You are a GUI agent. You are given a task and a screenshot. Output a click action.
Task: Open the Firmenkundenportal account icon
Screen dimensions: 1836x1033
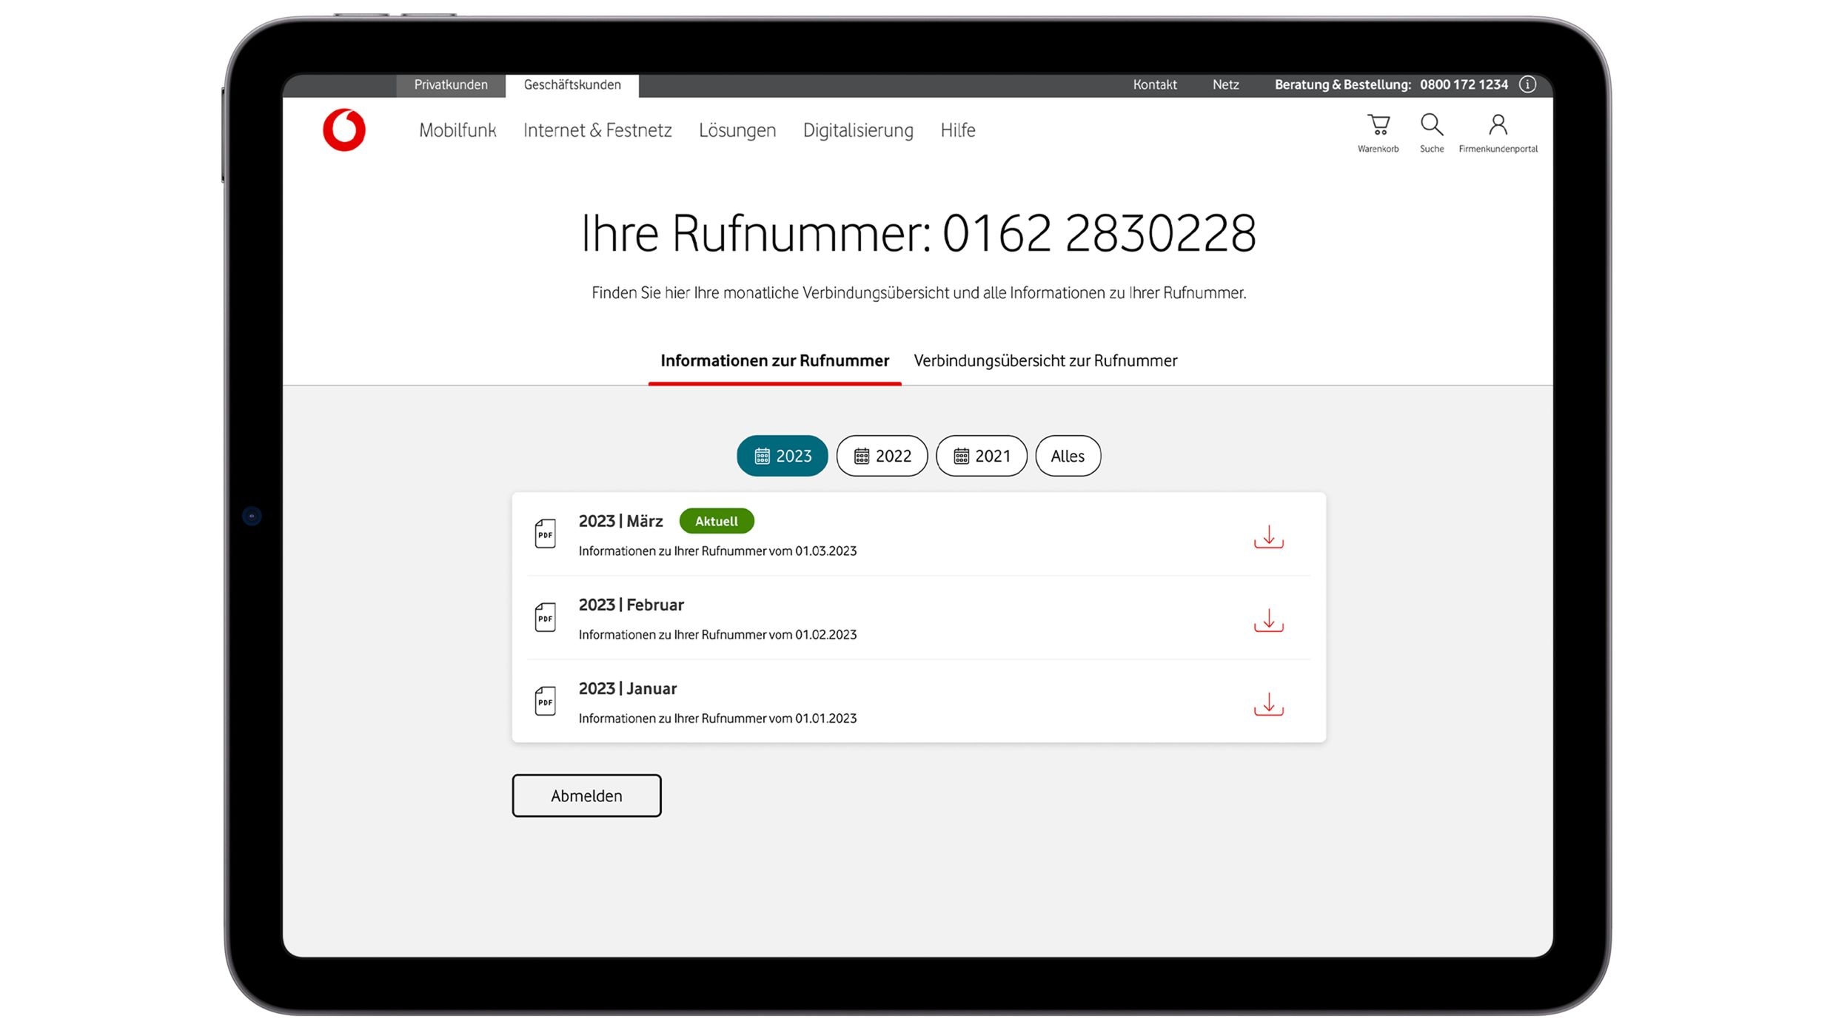(x=1498, y=124)
